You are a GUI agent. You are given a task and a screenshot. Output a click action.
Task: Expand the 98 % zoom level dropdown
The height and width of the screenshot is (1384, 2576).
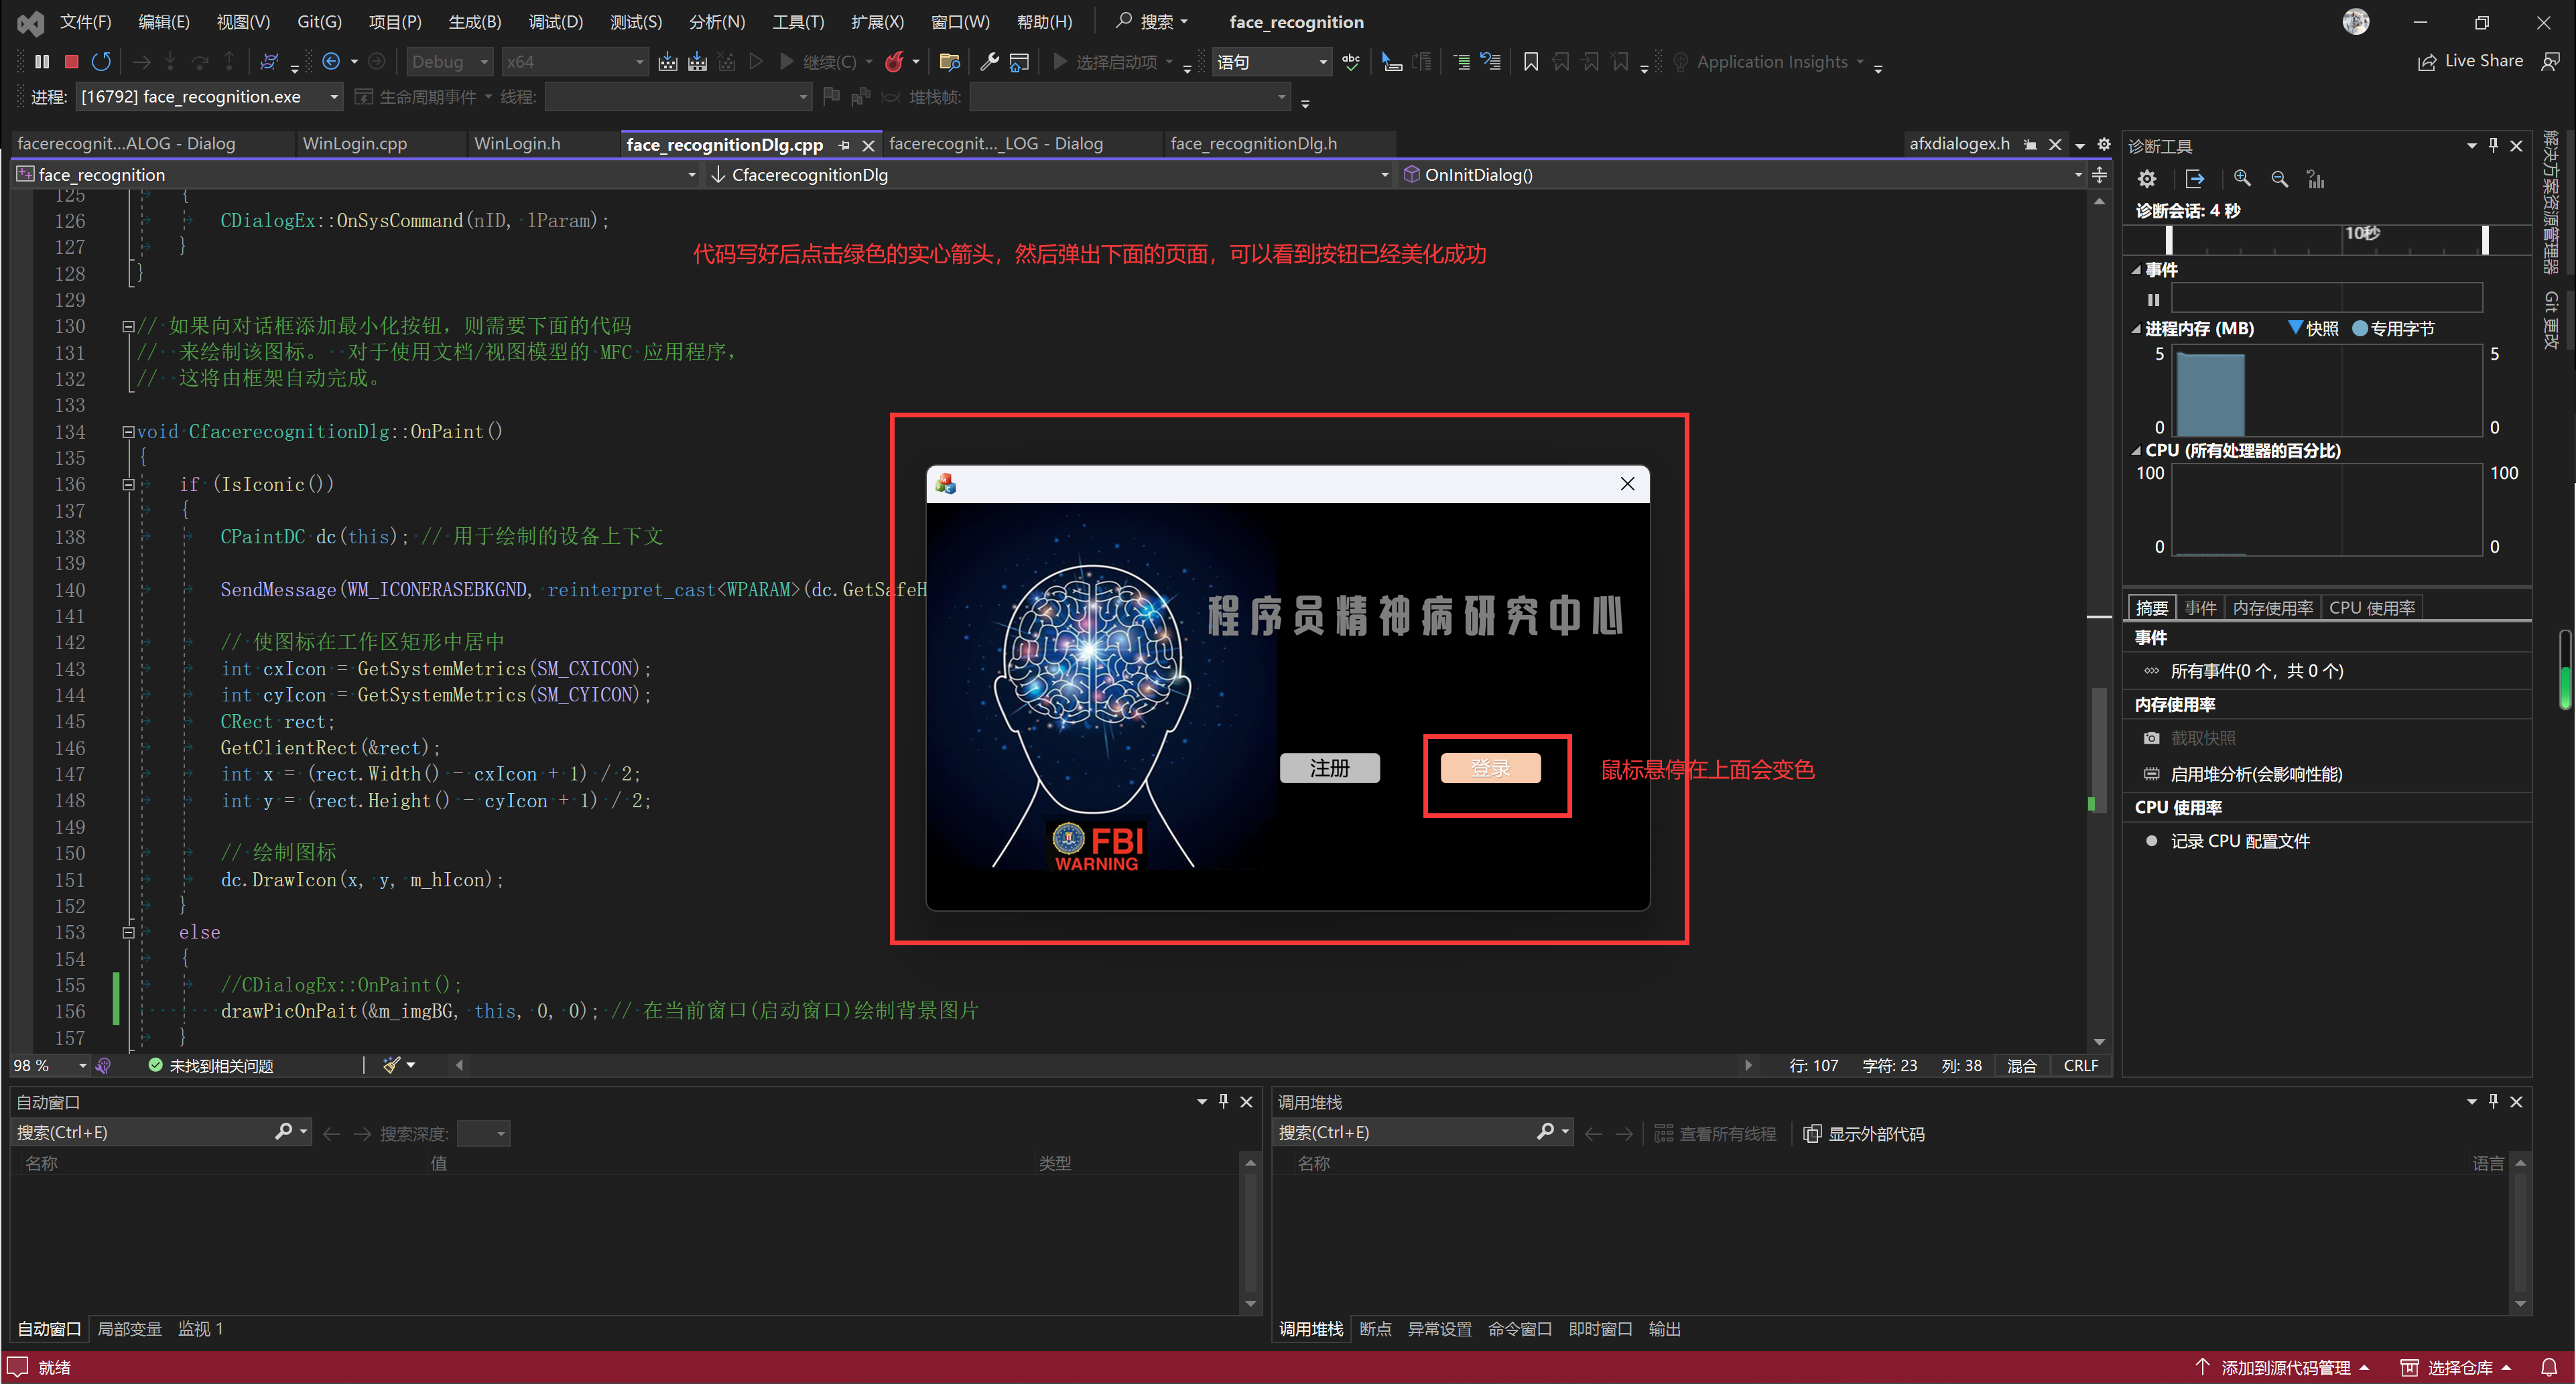(x=82, y=1066)
